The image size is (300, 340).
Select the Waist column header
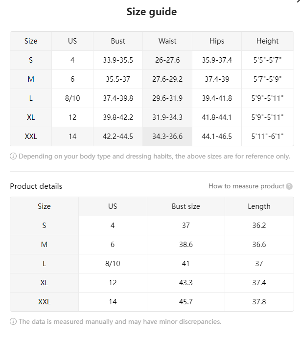pyautogui.click(x=167, y=41)
